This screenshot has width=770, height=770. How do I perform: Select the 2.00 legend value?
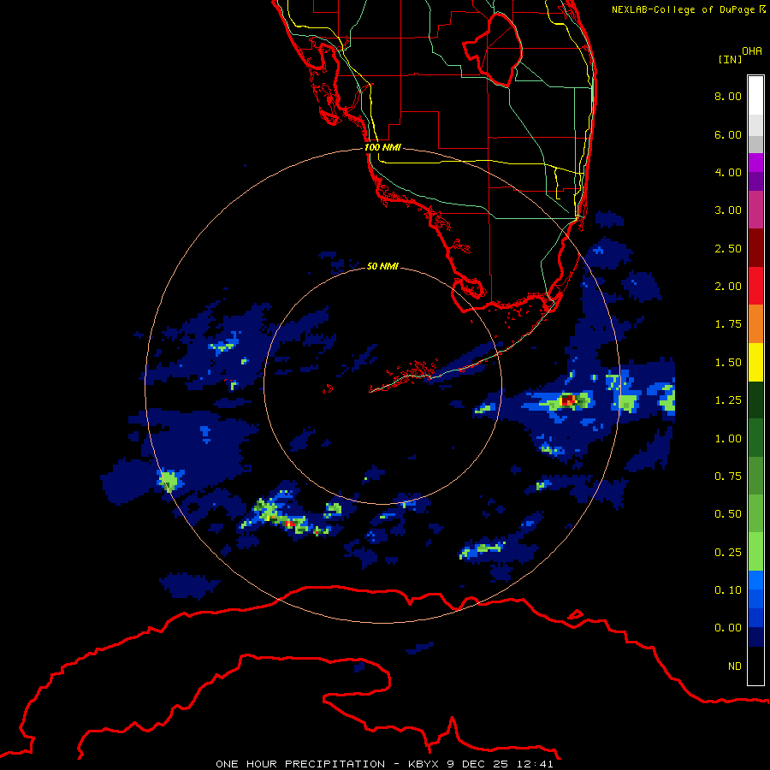728,287
